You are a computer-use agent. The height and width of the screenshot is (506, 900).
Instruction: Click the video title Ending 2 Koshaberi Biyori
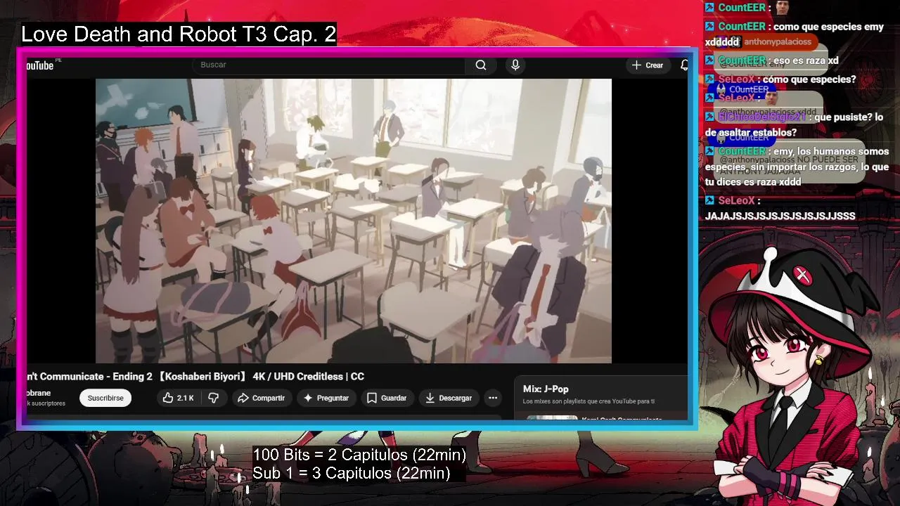pyautogui.click(x=195, y=377)
